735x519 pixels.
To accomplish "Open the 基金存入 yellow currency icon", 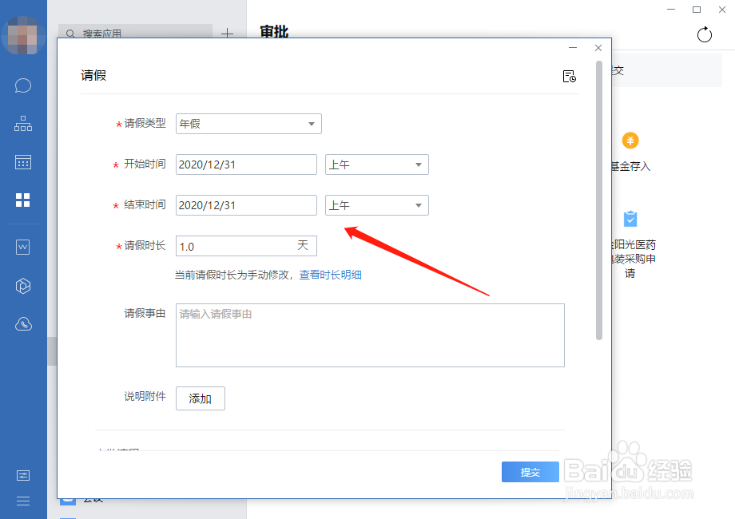I will pos(630,140).
